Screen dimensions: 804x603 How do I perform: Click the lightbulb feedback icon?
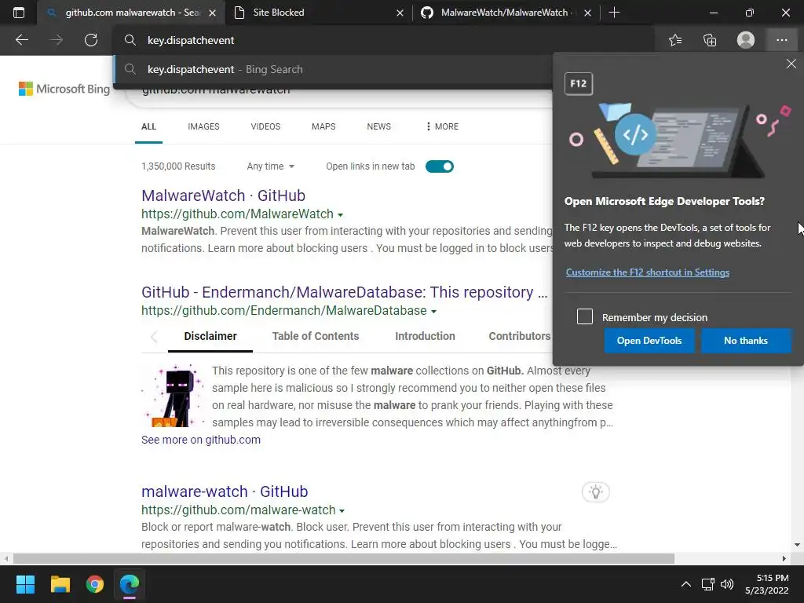point(595,492)
